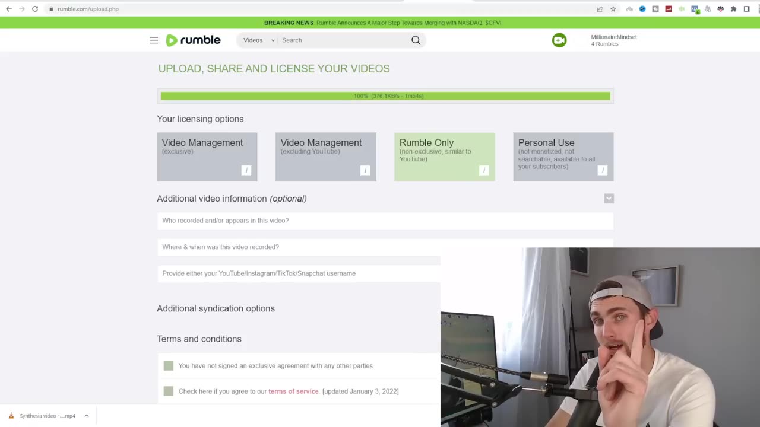Image resolution: width=760 pixels, height=427 pixels.
Task: Open the Videos search type dropdown
Action: pyautogui.click(x=259, y=40)
